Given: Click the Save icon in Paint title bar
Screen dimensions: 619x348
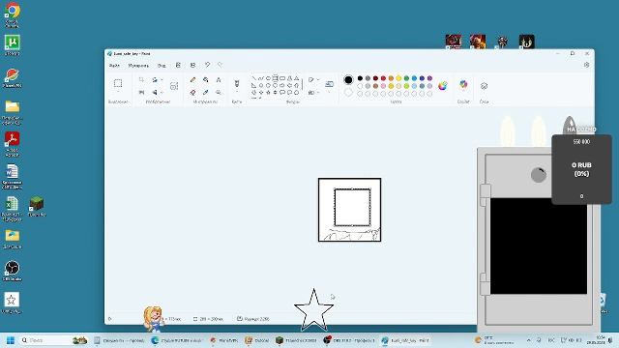Looking at the screenshot, I should [178, 65].
